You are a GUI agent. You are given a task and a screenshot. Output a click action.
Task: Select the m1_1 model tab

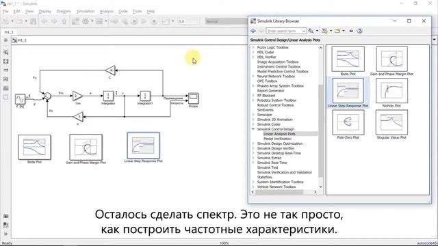(9, 32)
